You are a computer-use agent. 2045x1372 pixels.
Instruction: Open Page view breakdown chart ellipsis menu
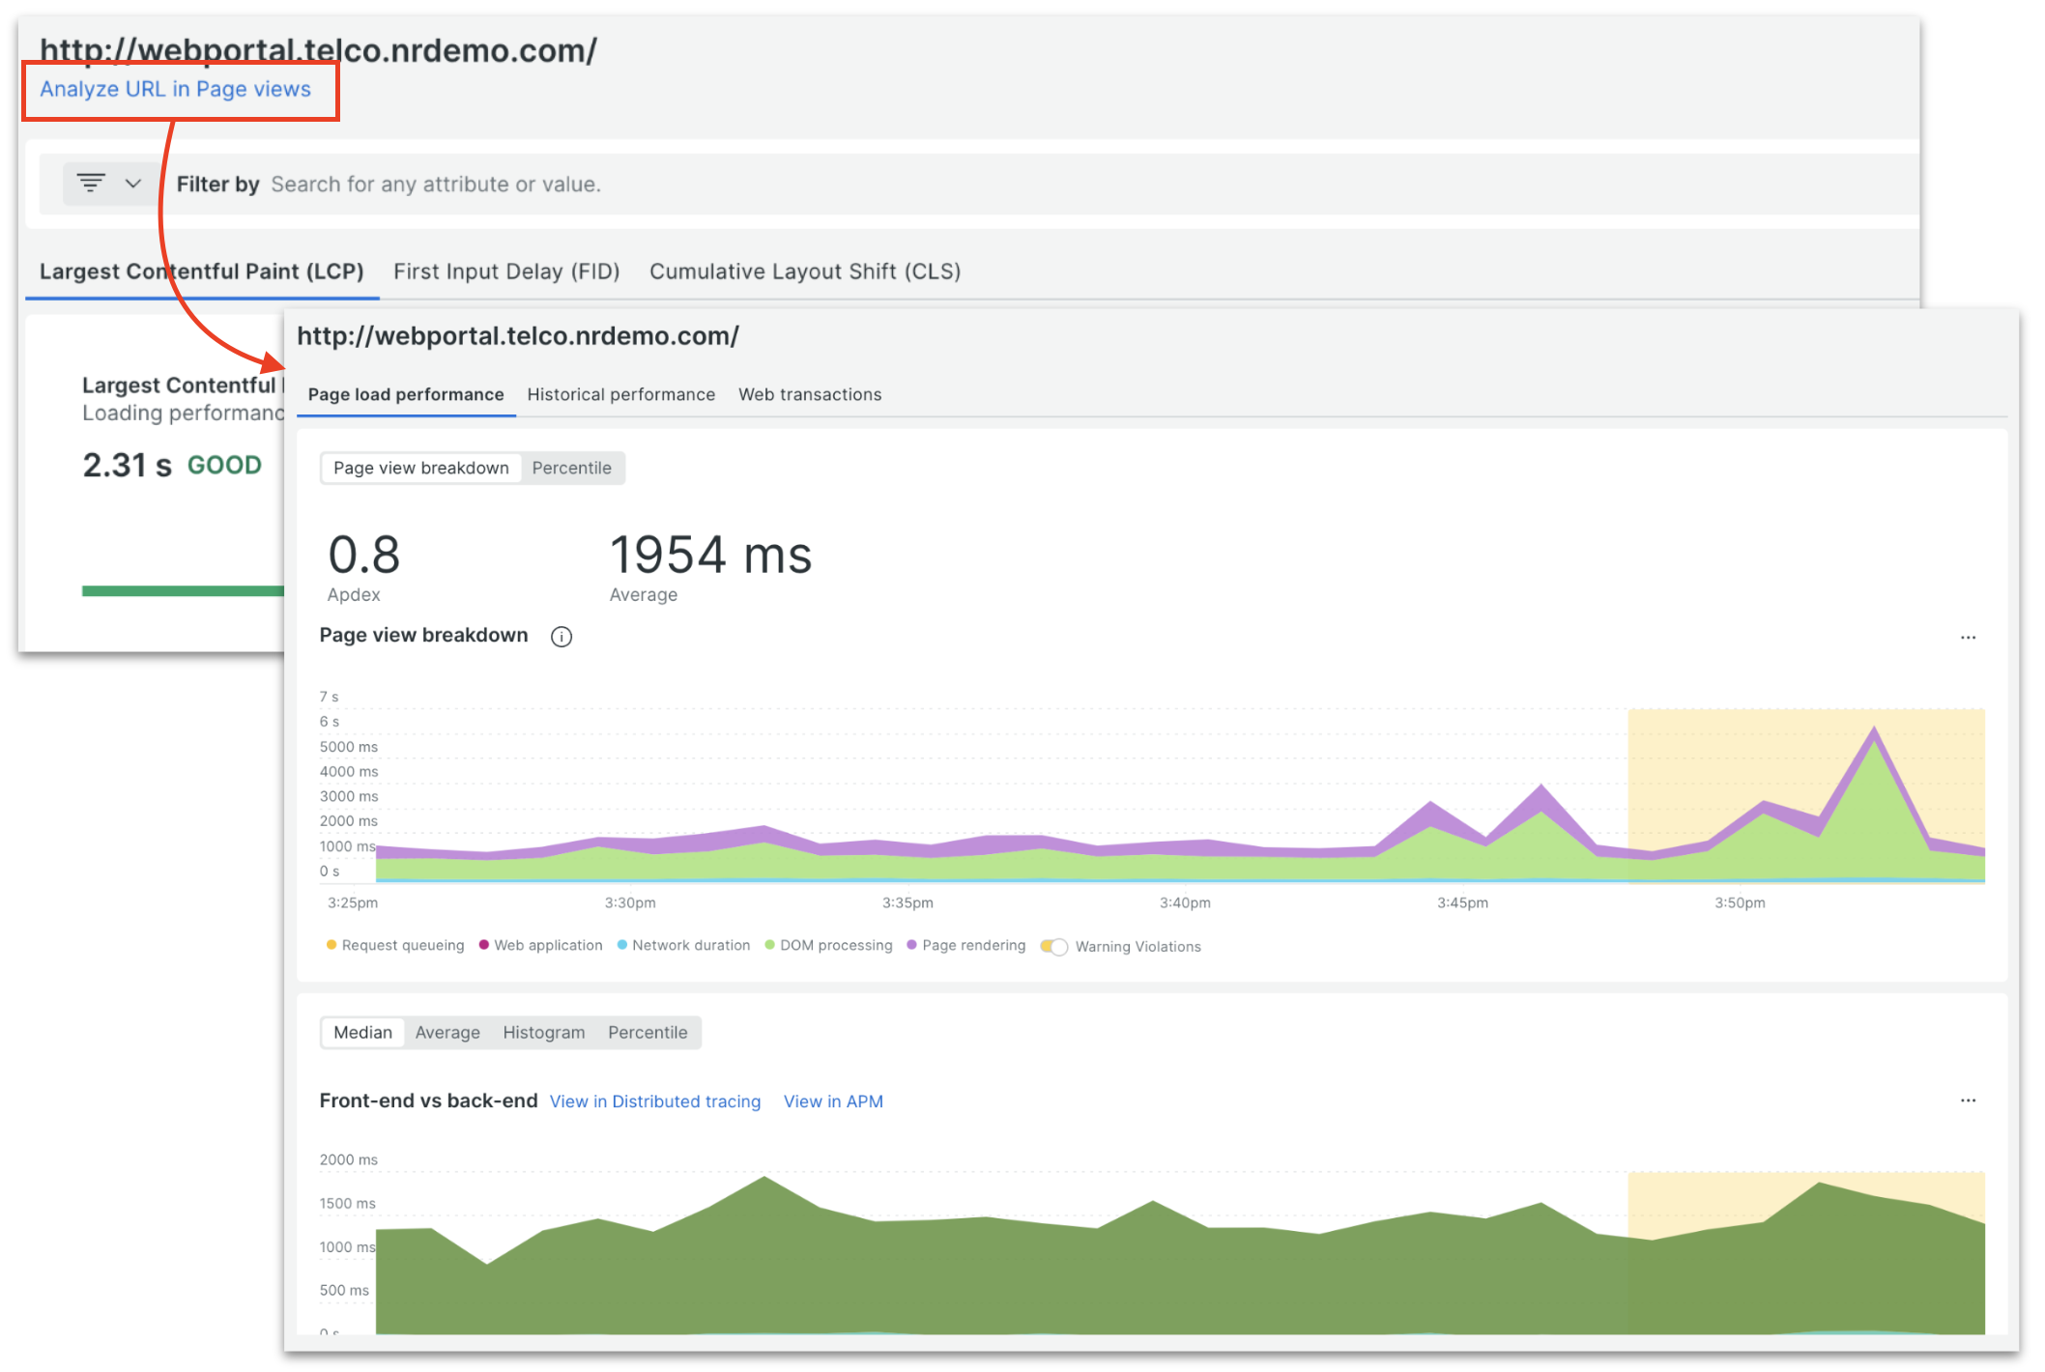[1968, 638]
